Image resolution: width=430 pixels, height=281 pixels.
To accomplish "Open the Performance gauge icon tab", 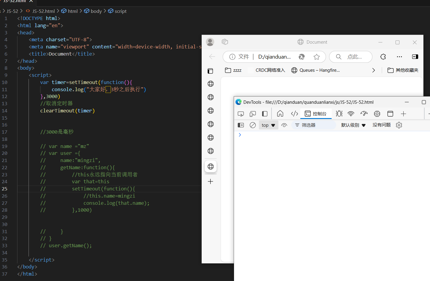I will click(364, 114).
